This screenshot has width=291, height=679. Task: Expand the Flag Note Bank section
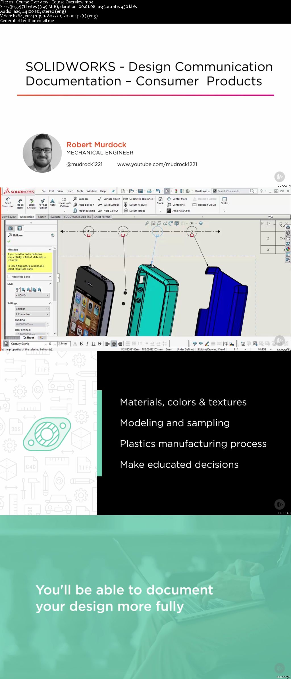tap(50, 276)
